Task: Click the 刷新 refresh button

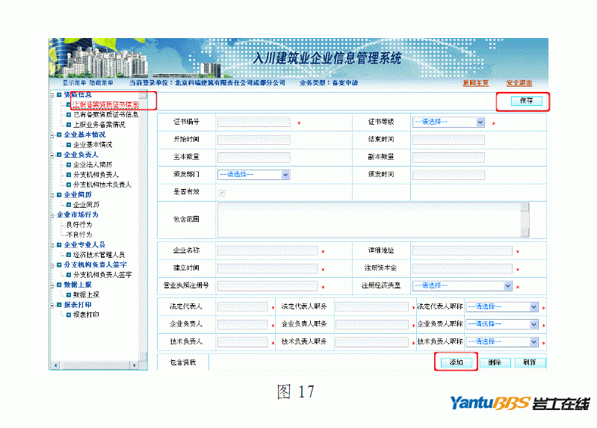Action: [530, 362]
